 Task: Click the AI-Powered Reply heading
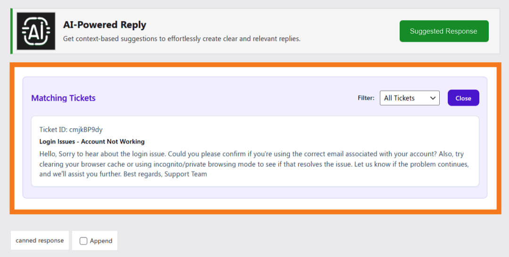point(105,25)
